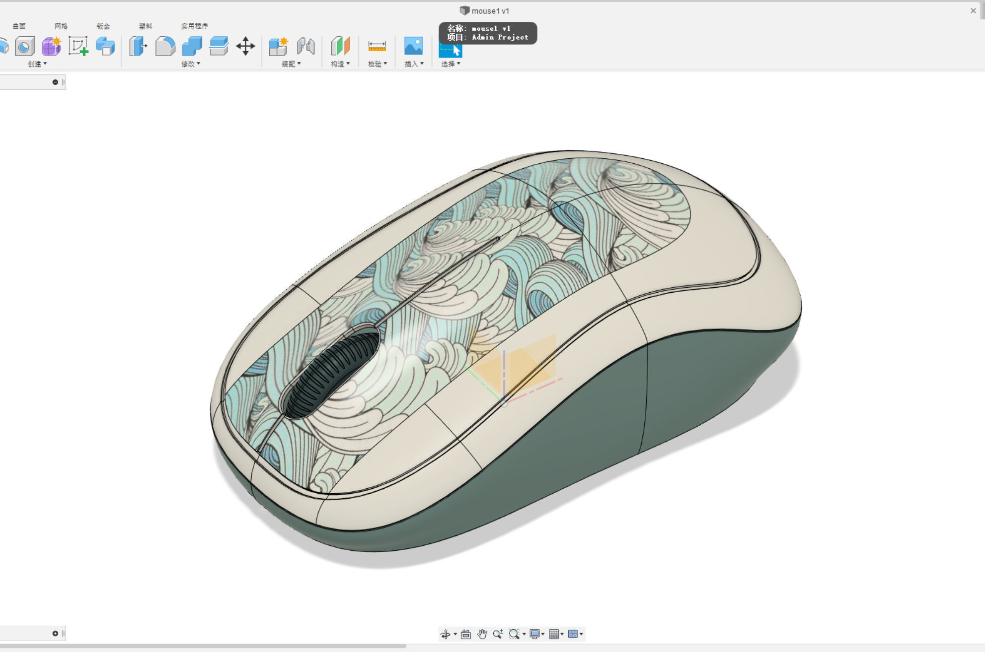The image size is (985, 652).
Task: Expand the 选择 dropdown
Action: click(451, 64)
